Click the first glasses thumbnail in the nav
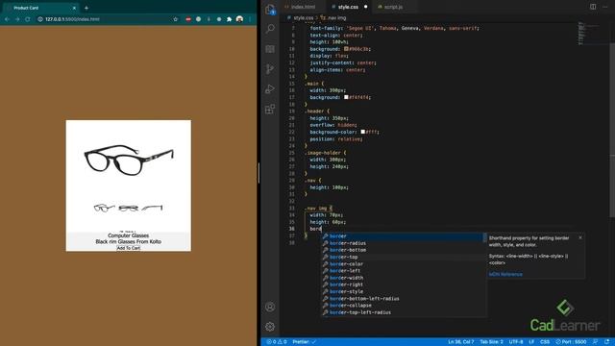615x346 pixels. click(x=105, y=208)
